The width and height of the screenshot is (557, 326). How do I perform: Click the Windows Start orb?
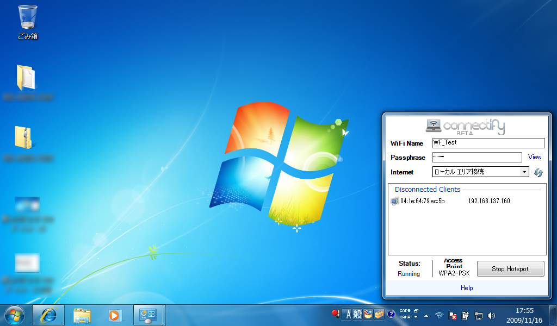[15, 315]
